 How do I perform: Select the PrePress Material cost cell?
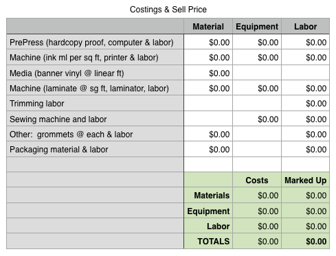(208, 42)
